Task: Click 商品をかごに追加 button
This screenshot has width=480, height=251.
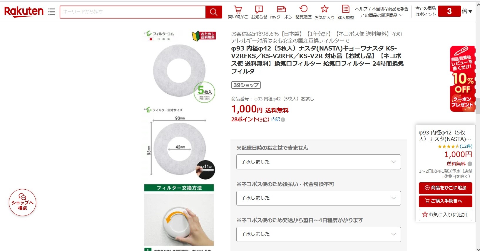Action: tap(445, 188)
